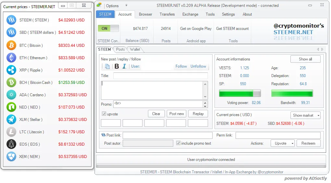
Task: Open the STEEM ribbon tab
Action: point(105,14)
